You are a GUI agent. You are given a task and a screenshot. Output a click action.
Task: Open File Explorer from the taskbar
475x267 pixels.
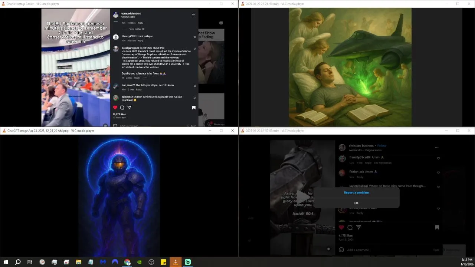click(79, 262)
